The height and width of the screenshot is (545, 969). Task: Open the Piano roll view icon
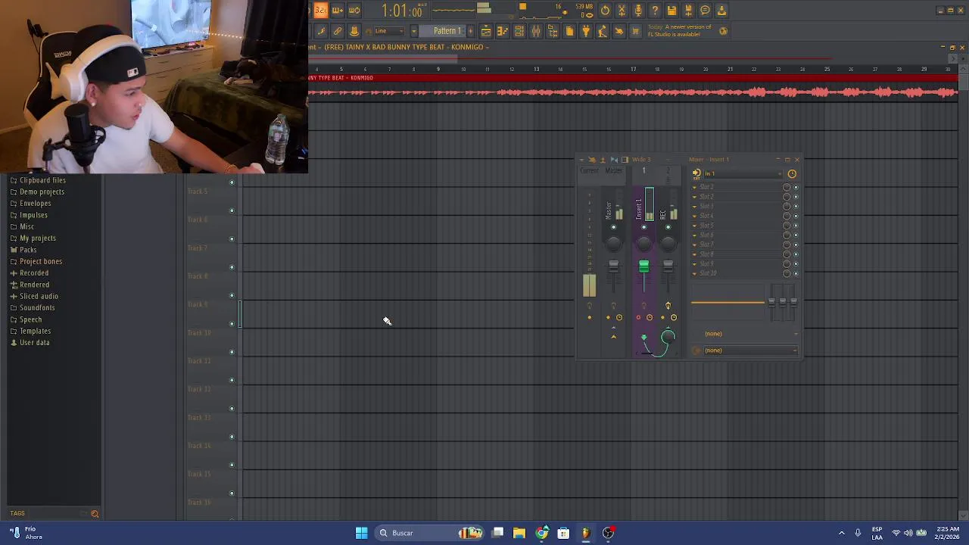pyautogui.click(x=503, y=31)
